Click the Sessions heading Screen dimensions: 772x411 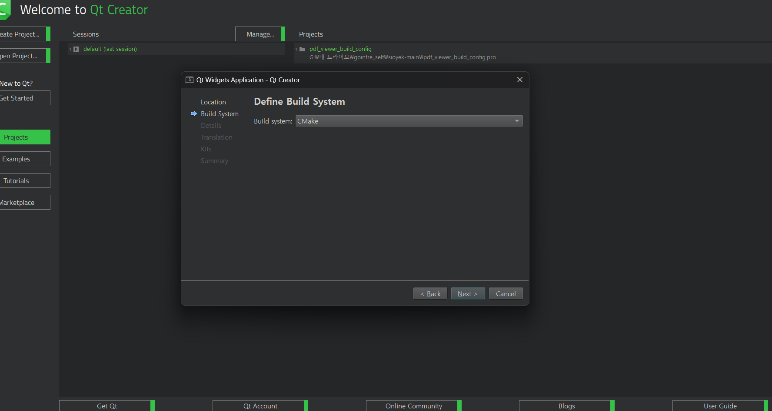pyautogui.click(x=86, y=34)
